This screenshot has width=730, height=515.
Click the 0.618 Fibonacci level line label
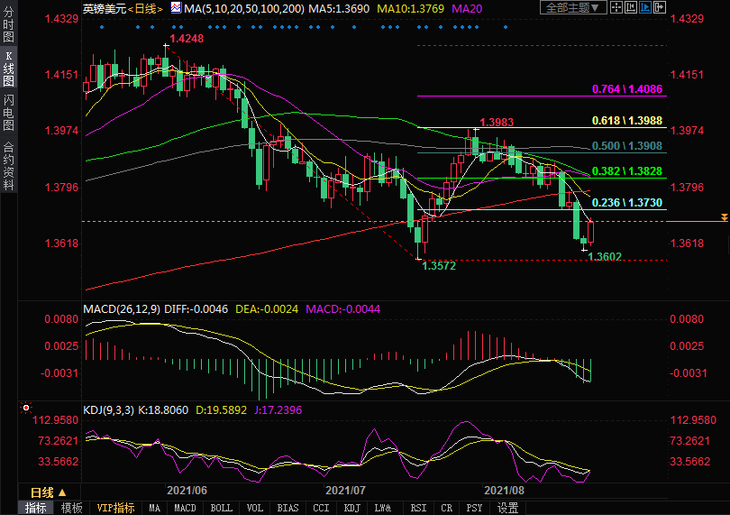[x=626, y=121]
